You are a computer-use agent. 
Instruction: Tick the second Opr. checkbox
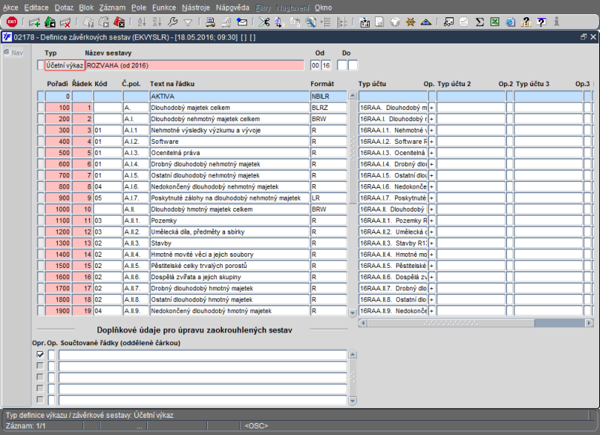point(40,365)
